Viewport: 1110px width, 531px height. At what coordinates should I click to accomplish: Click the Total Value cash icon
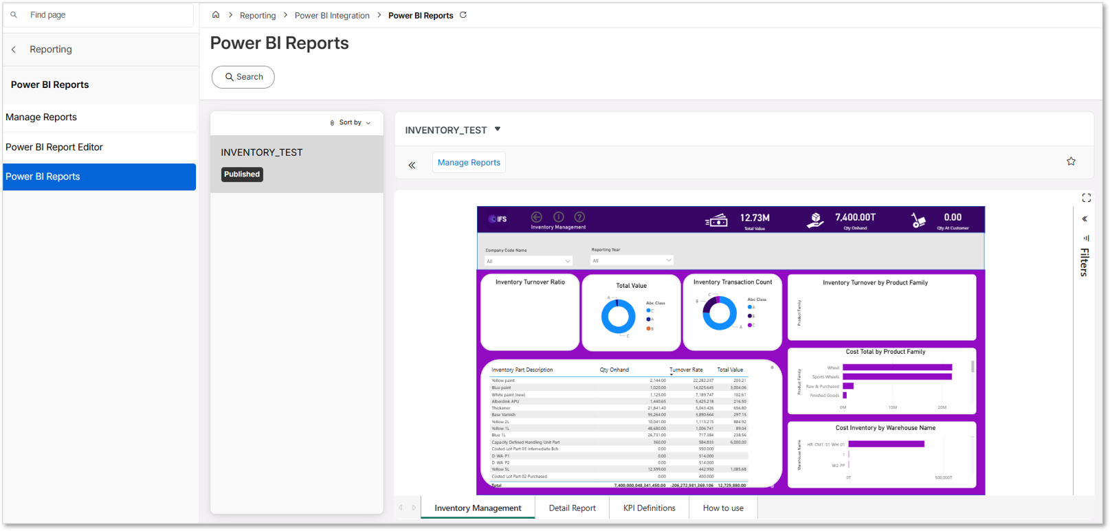(716, 221)
